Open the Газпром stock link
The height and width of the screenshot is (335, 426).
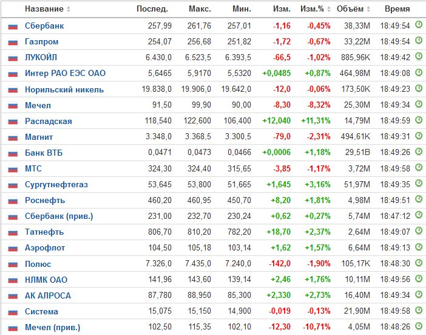click(41, 41)
